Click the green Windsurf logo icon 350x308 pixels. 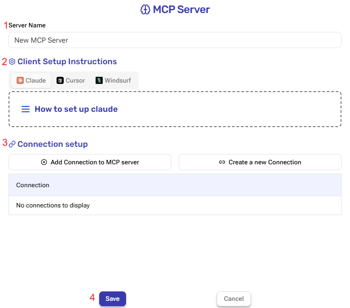[x=99, y=80]
